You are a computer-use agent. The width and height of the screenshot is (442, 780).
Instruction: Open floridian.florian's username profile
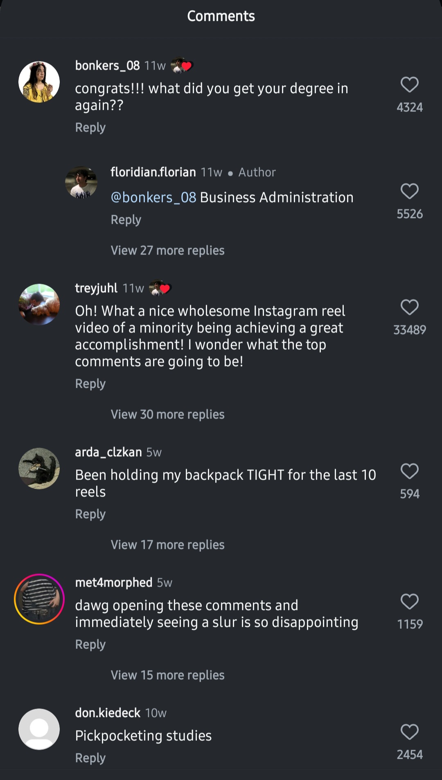coord(153,172)
